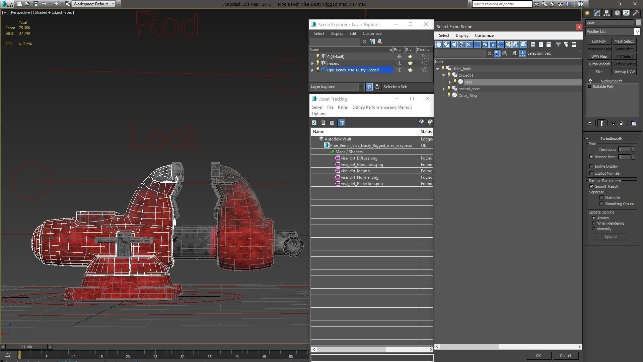Image resolution: width=643 pixels, height=362 pixels.
Task: Open the Modify panel tab icon
Action: coord(597,13)
